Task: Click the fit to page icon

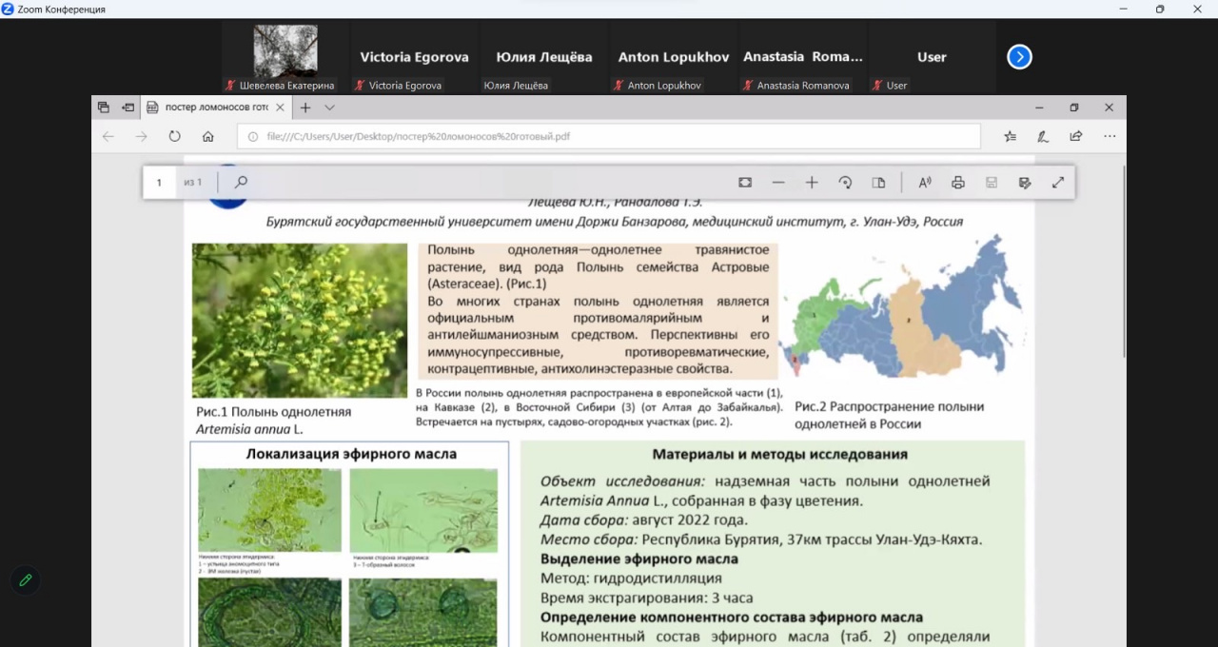Action: [x=745, y=183]
